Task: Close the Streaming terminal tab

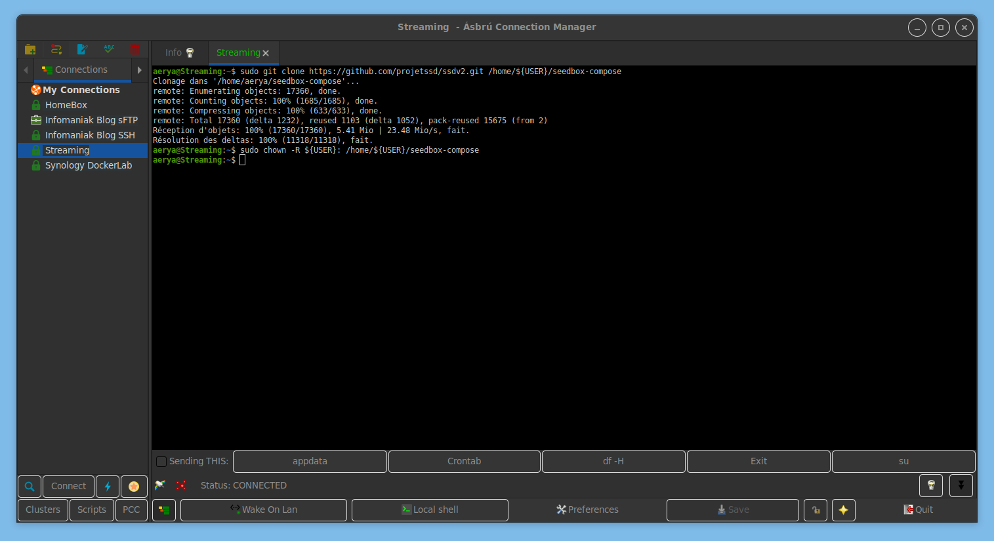Action: point(266,53)
